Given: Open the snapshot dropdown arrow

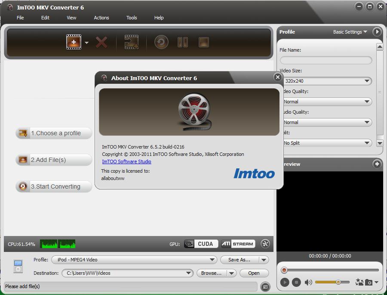Looking at the screenshot, I should click(376, 282).
